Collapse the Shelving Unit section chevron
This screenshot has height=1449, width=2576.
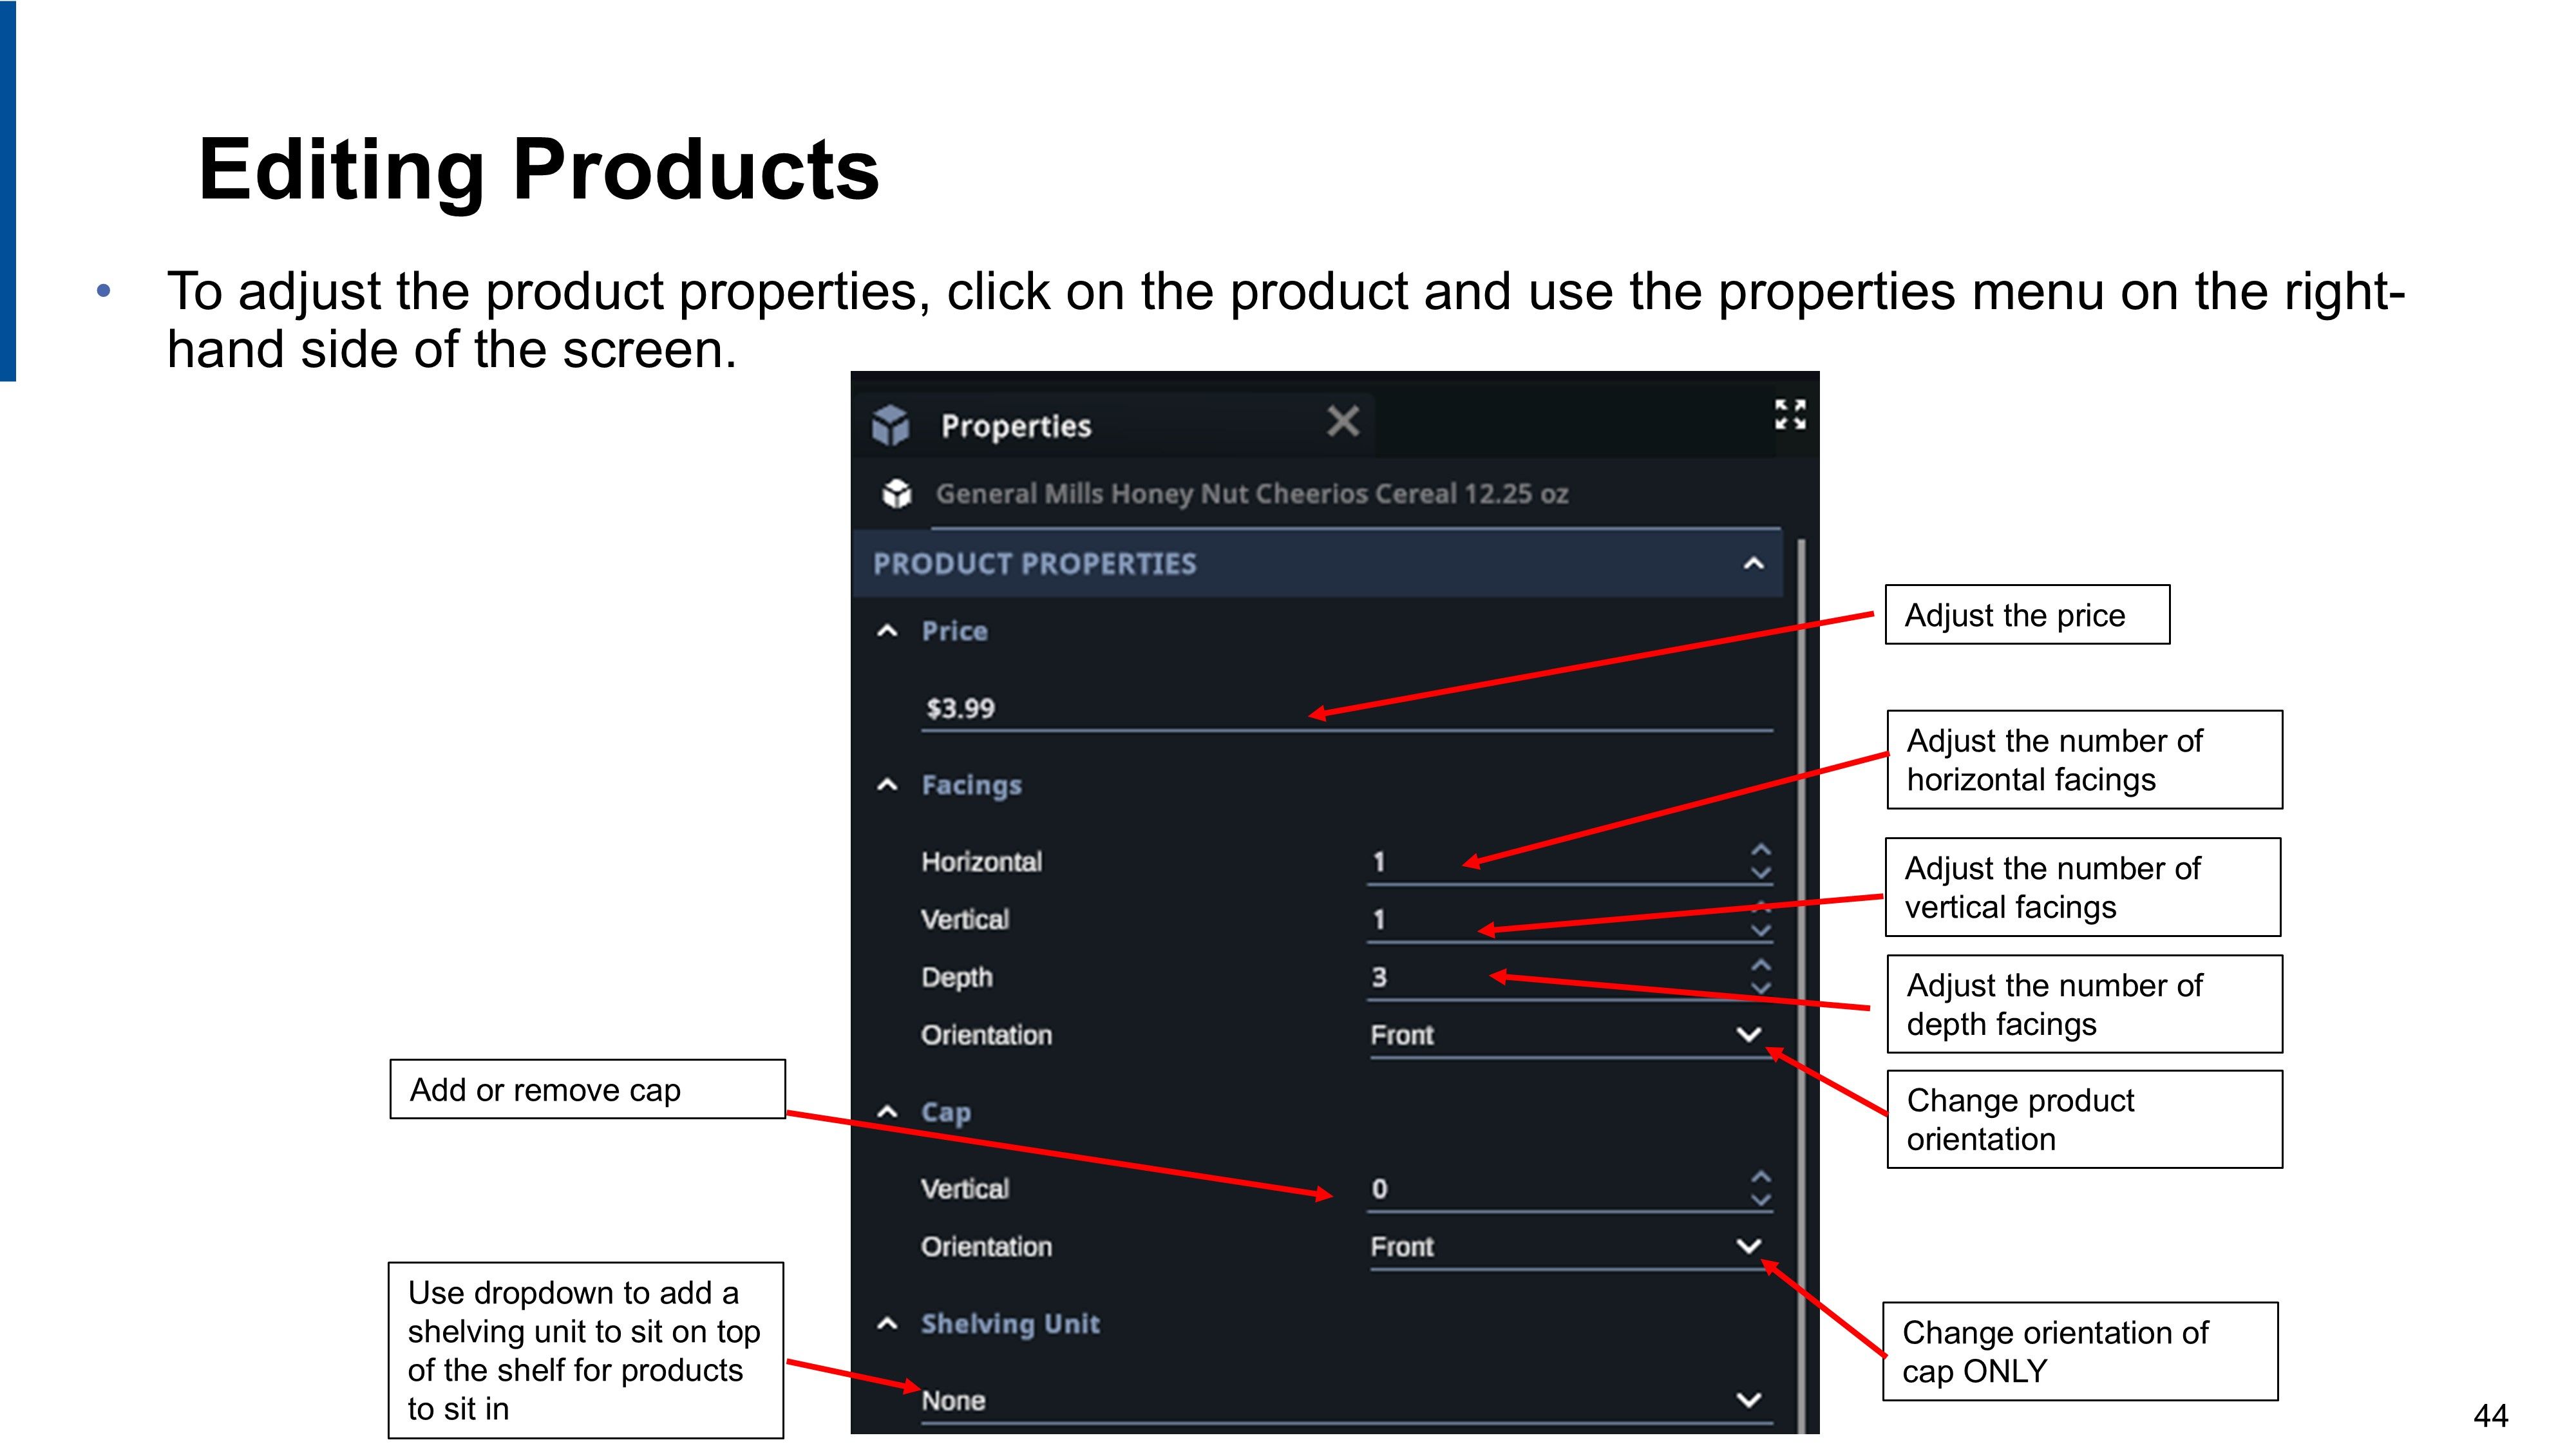click(887, 1324)
